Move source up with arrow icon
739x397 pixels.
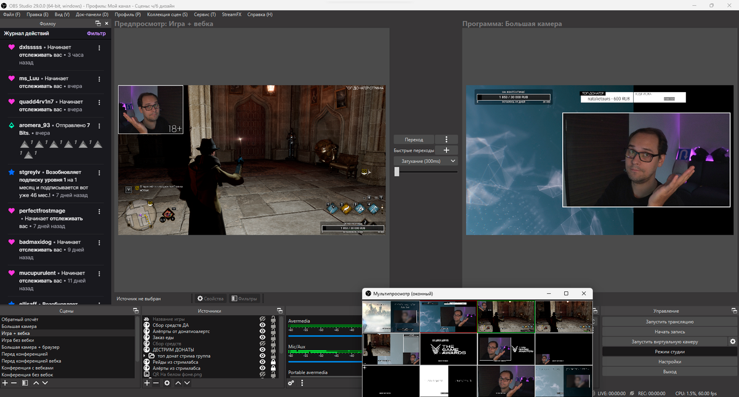click(x=178, y=383)
